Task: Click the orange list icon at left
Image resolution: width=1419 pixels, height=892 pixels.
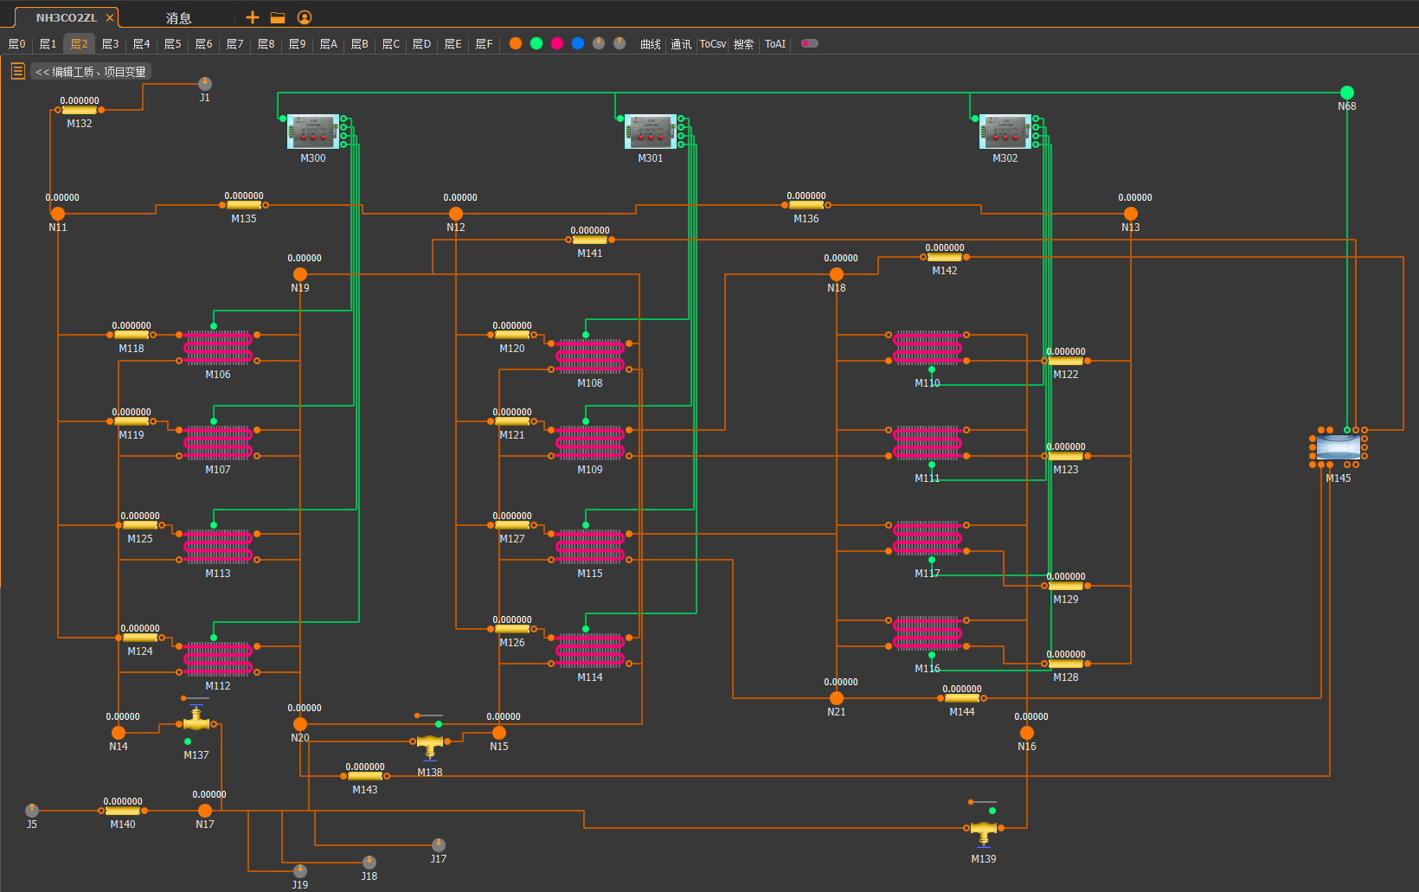Action: [x=17, y=71]
